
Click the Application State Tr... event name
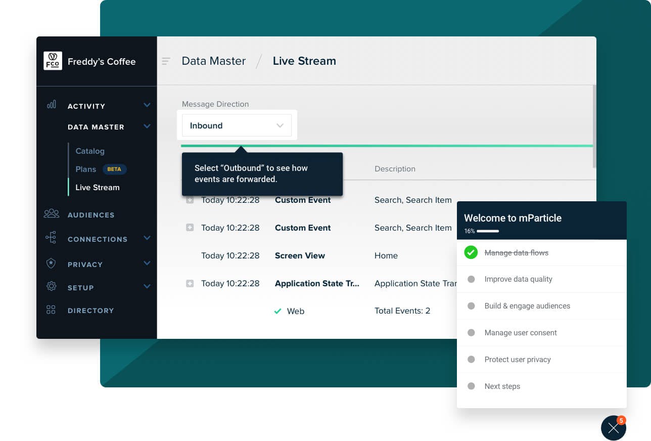[317, 284]
